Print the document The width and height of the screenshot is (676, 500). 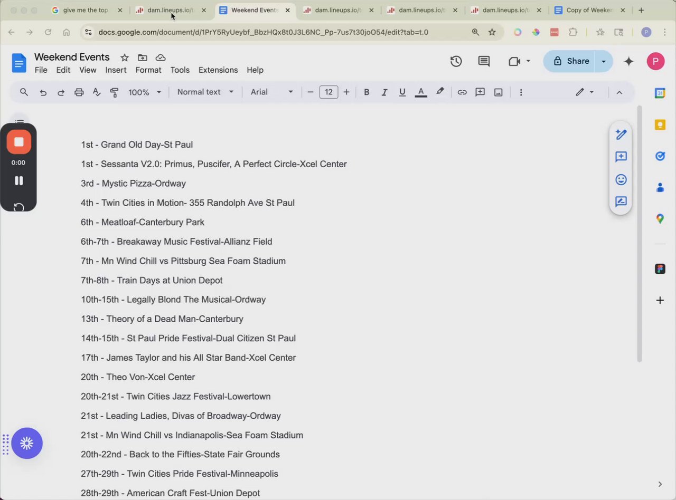[79, 92]
